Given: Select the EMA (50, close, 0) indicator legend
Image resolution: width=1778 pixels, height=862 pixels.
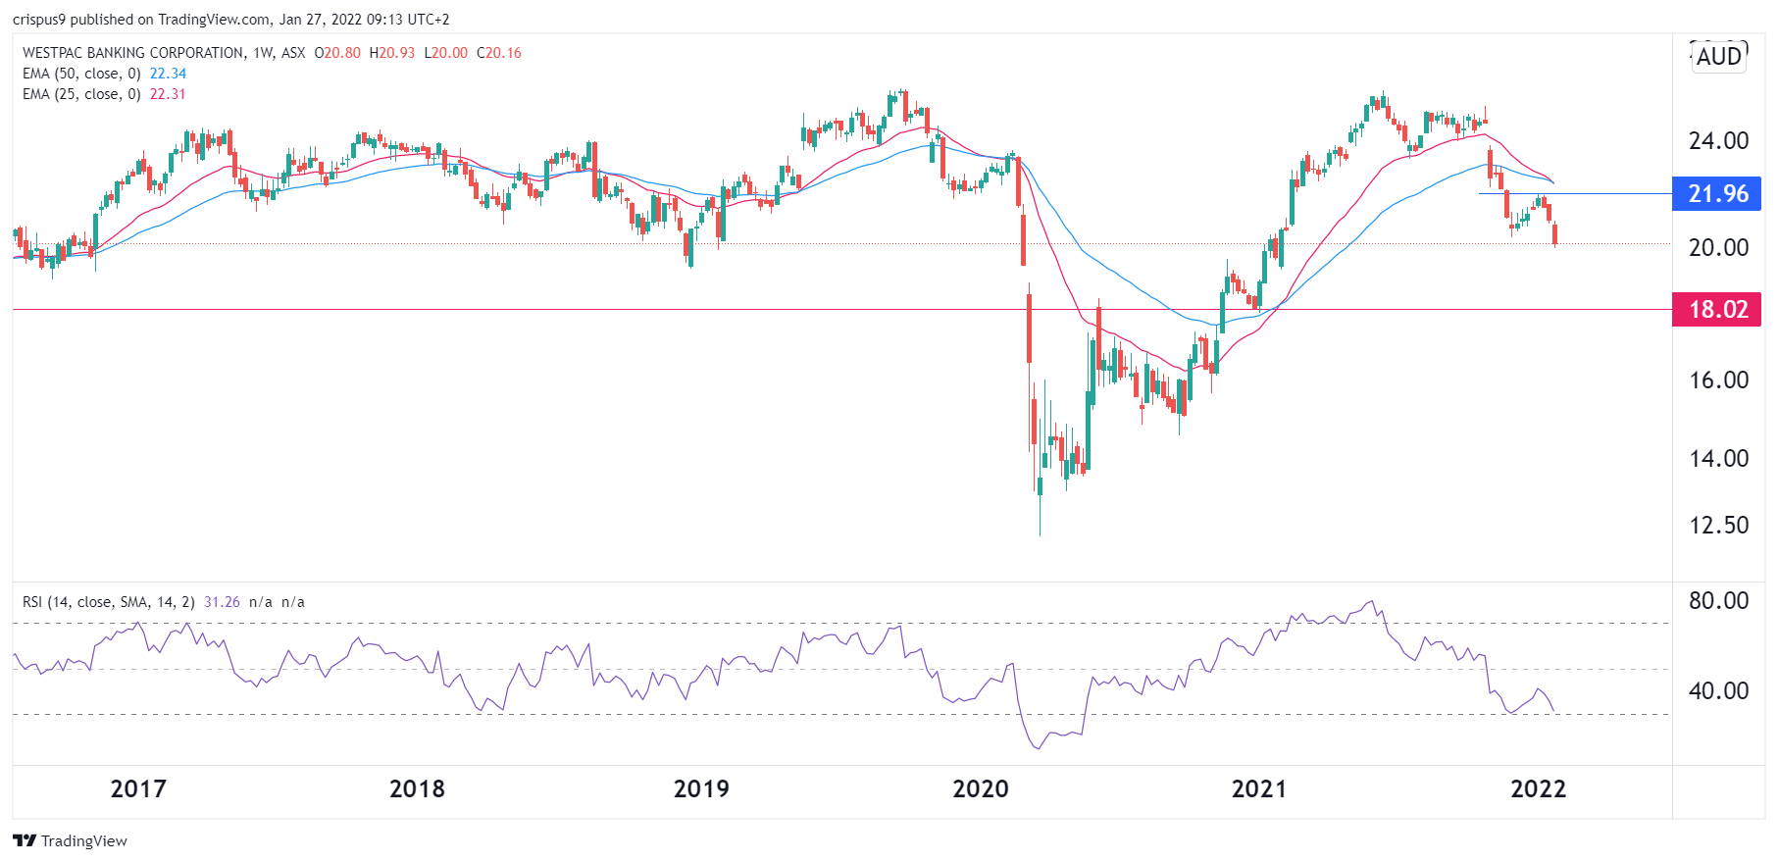Looking at the screenshot, I should click(x=81, y=74).
